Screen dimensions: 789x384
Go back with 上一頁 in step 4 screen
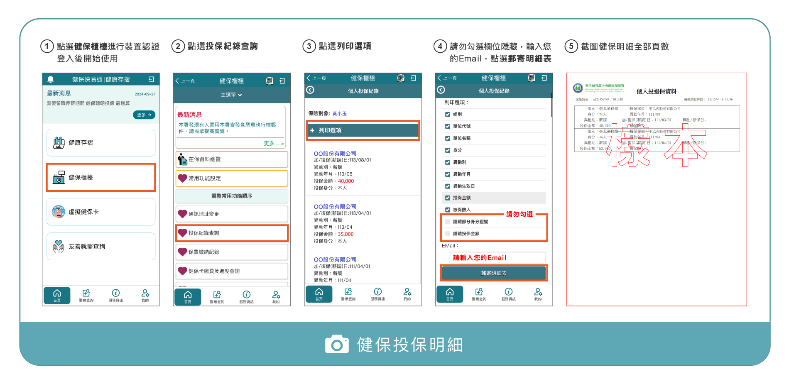click(x=447, y=78)
